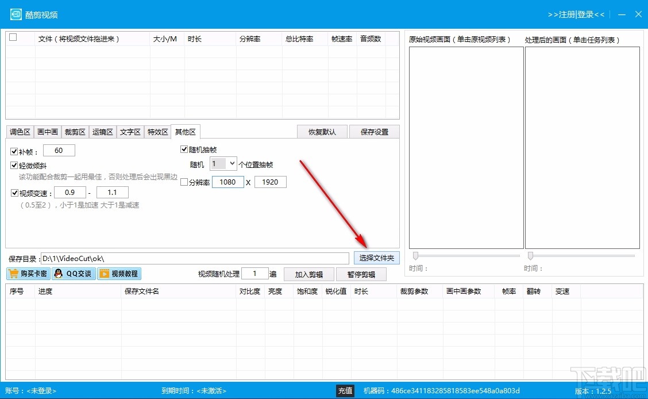Click the 时长 column header in file list
Viewport: 648px width, 399px height.
point(210,39)
